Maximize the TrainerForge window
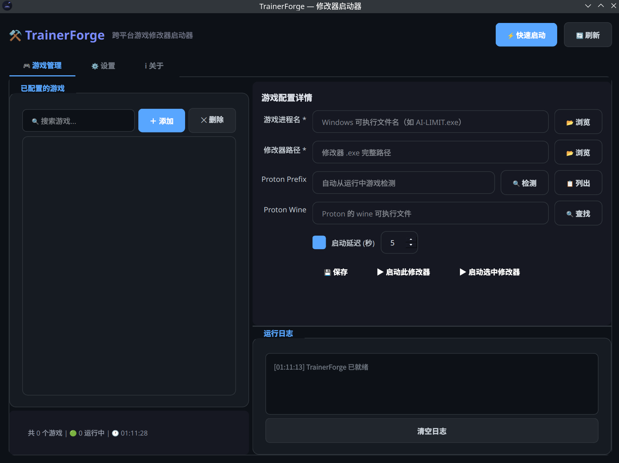Screen dimensions: 619x463 pyautogui.click(x=601, y=6)
